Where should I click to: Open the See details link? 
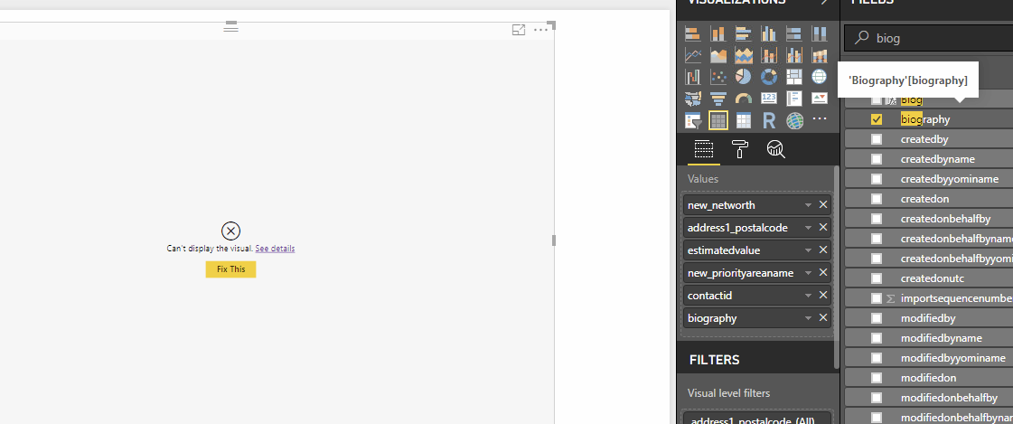[276, 249]
